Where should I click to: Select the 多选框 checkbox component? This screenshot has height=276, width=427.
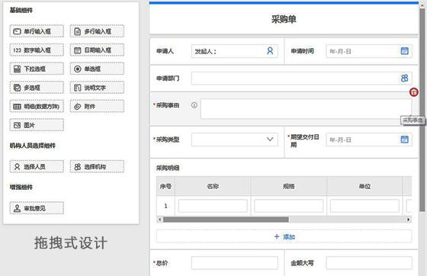(37, 88)
